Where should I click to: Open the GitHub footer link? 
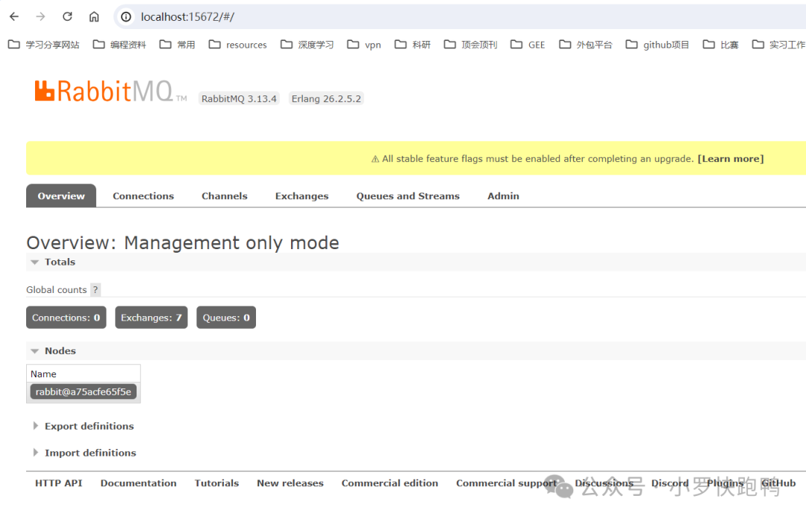pyautogui.click(x=778, y=483)
